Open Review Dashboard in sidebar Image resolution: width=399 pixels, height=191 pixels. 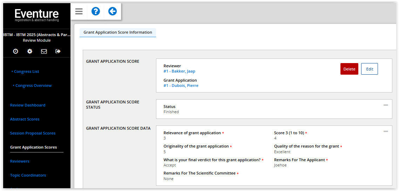(28, 105)
